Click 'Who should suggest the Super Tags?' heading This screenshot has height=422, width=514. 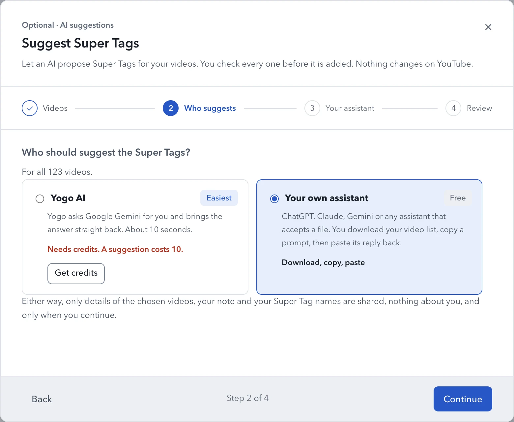(106, 152)
